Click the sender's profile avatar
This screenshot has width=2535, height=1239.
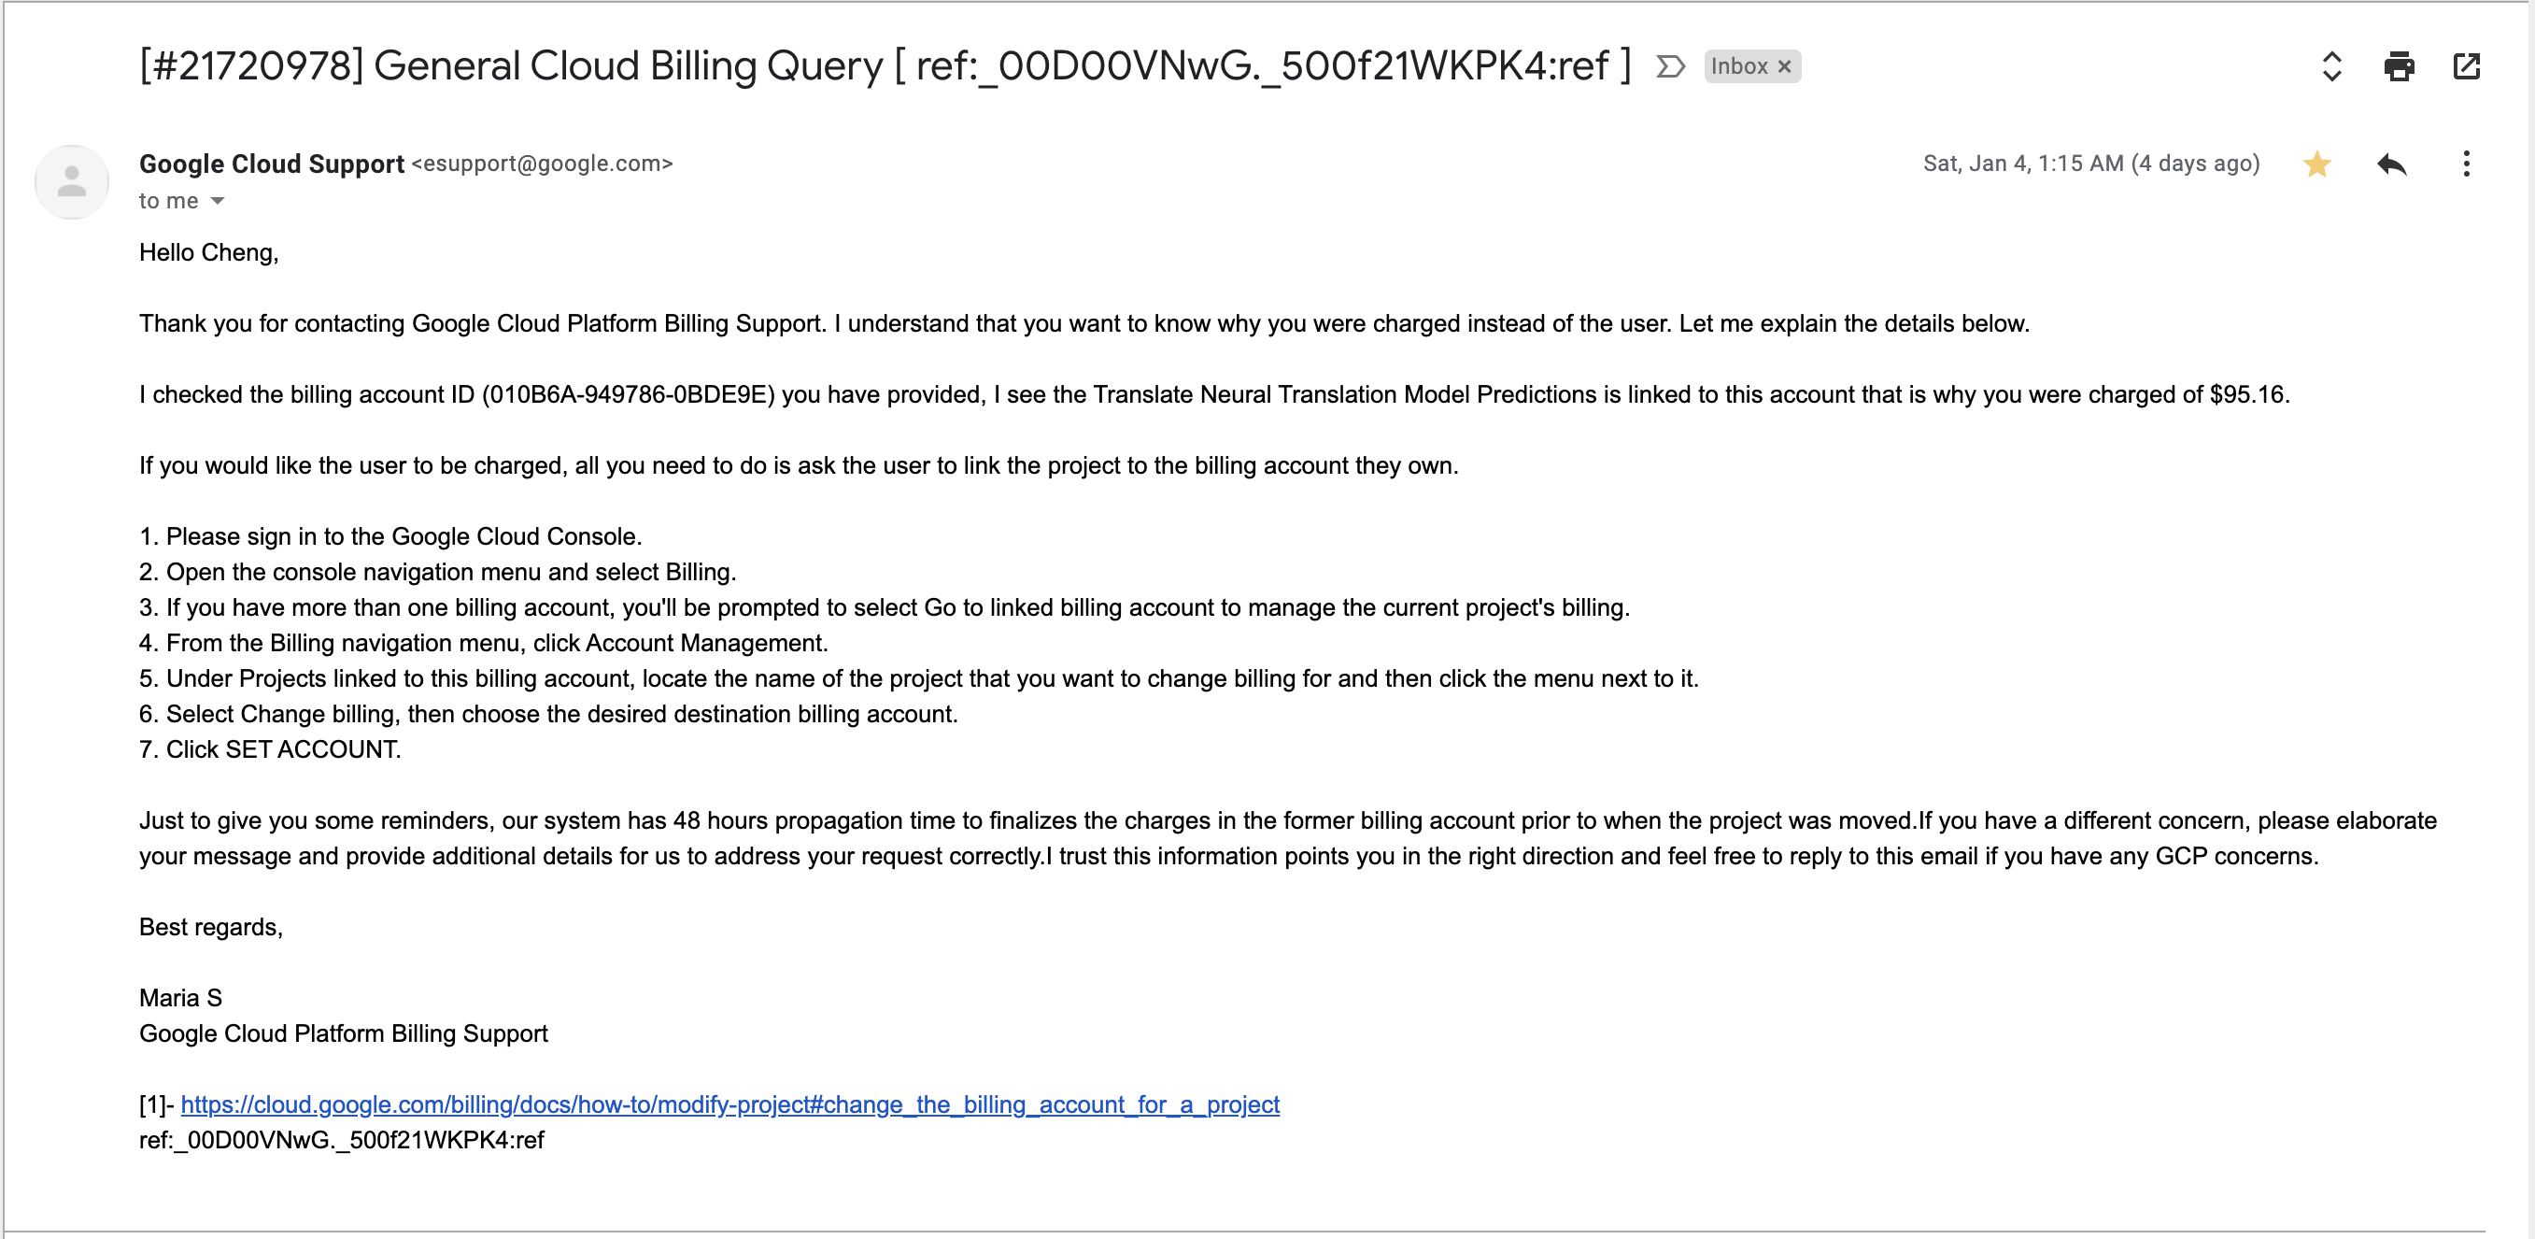[72, 182]
